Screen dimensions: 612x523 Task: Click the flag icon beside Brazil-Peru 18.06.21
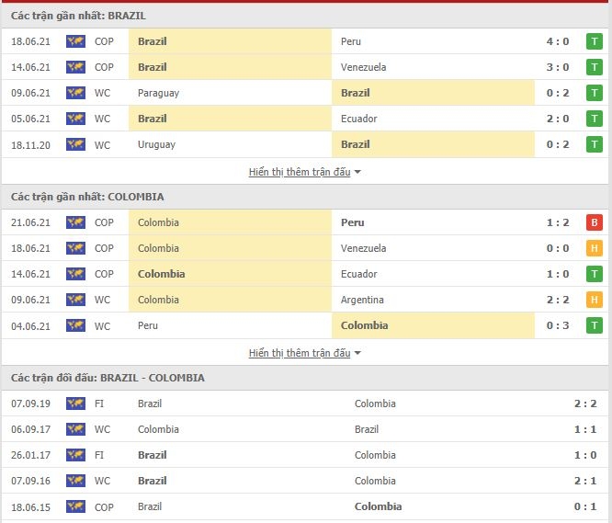pyautogui.click(x=75, y=41)
